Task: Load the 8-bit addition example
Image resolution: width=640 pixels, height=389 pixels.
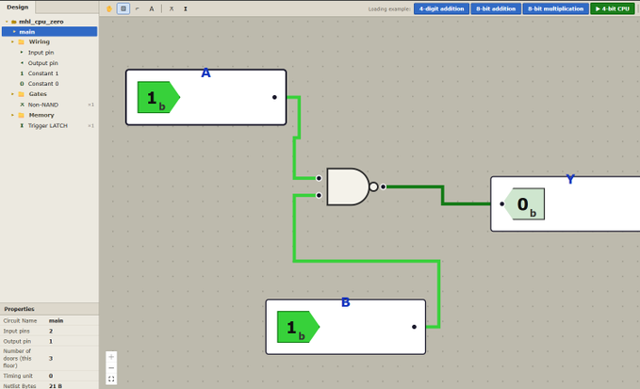Action: (496, 8)
